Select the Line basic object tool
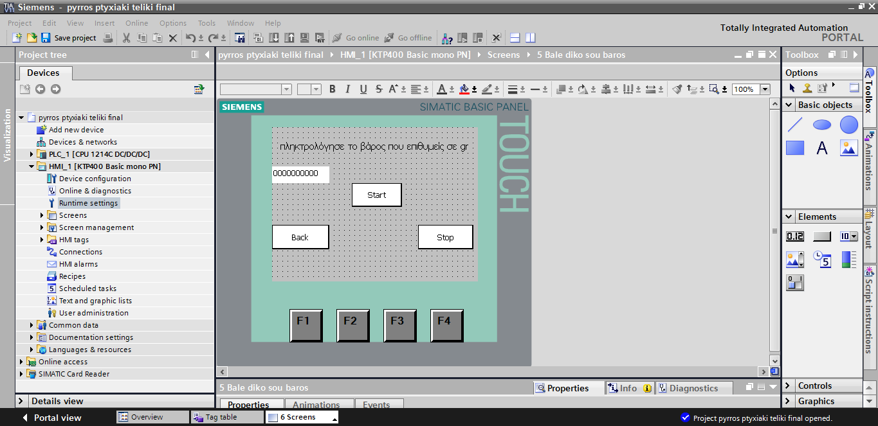878x426 pixels. click(x=795, y=125)
